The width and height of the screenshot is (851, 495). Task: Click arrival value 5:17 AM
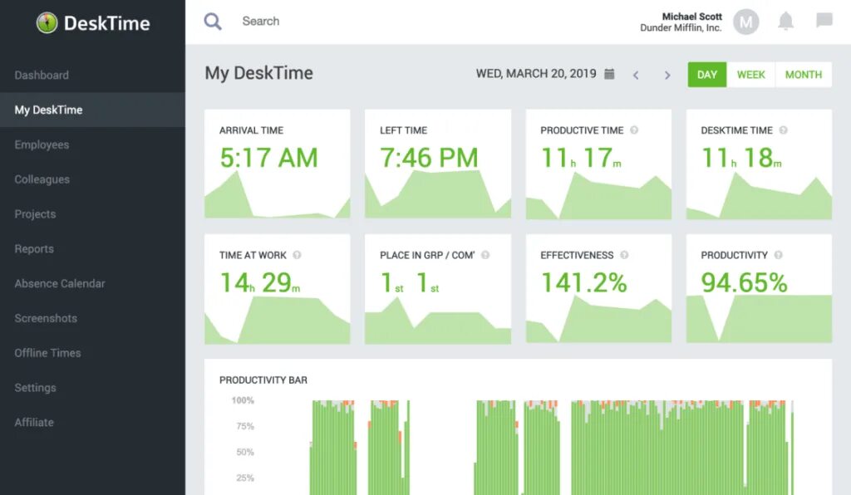[268, 158]
